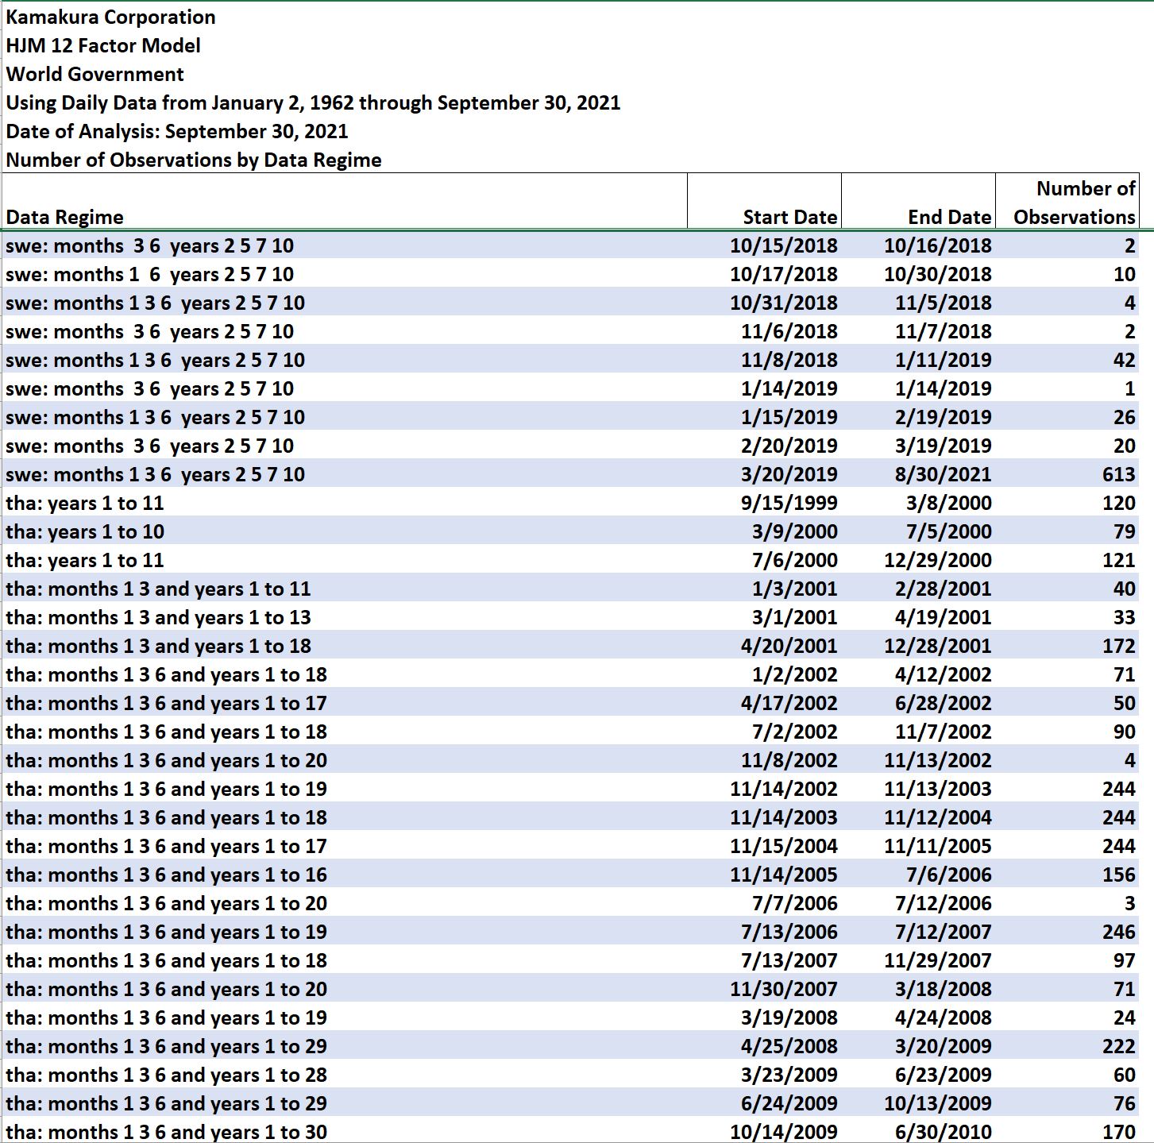Select the 'World Government' cell
This screenshot has height=1143, width=1154.
95,75
